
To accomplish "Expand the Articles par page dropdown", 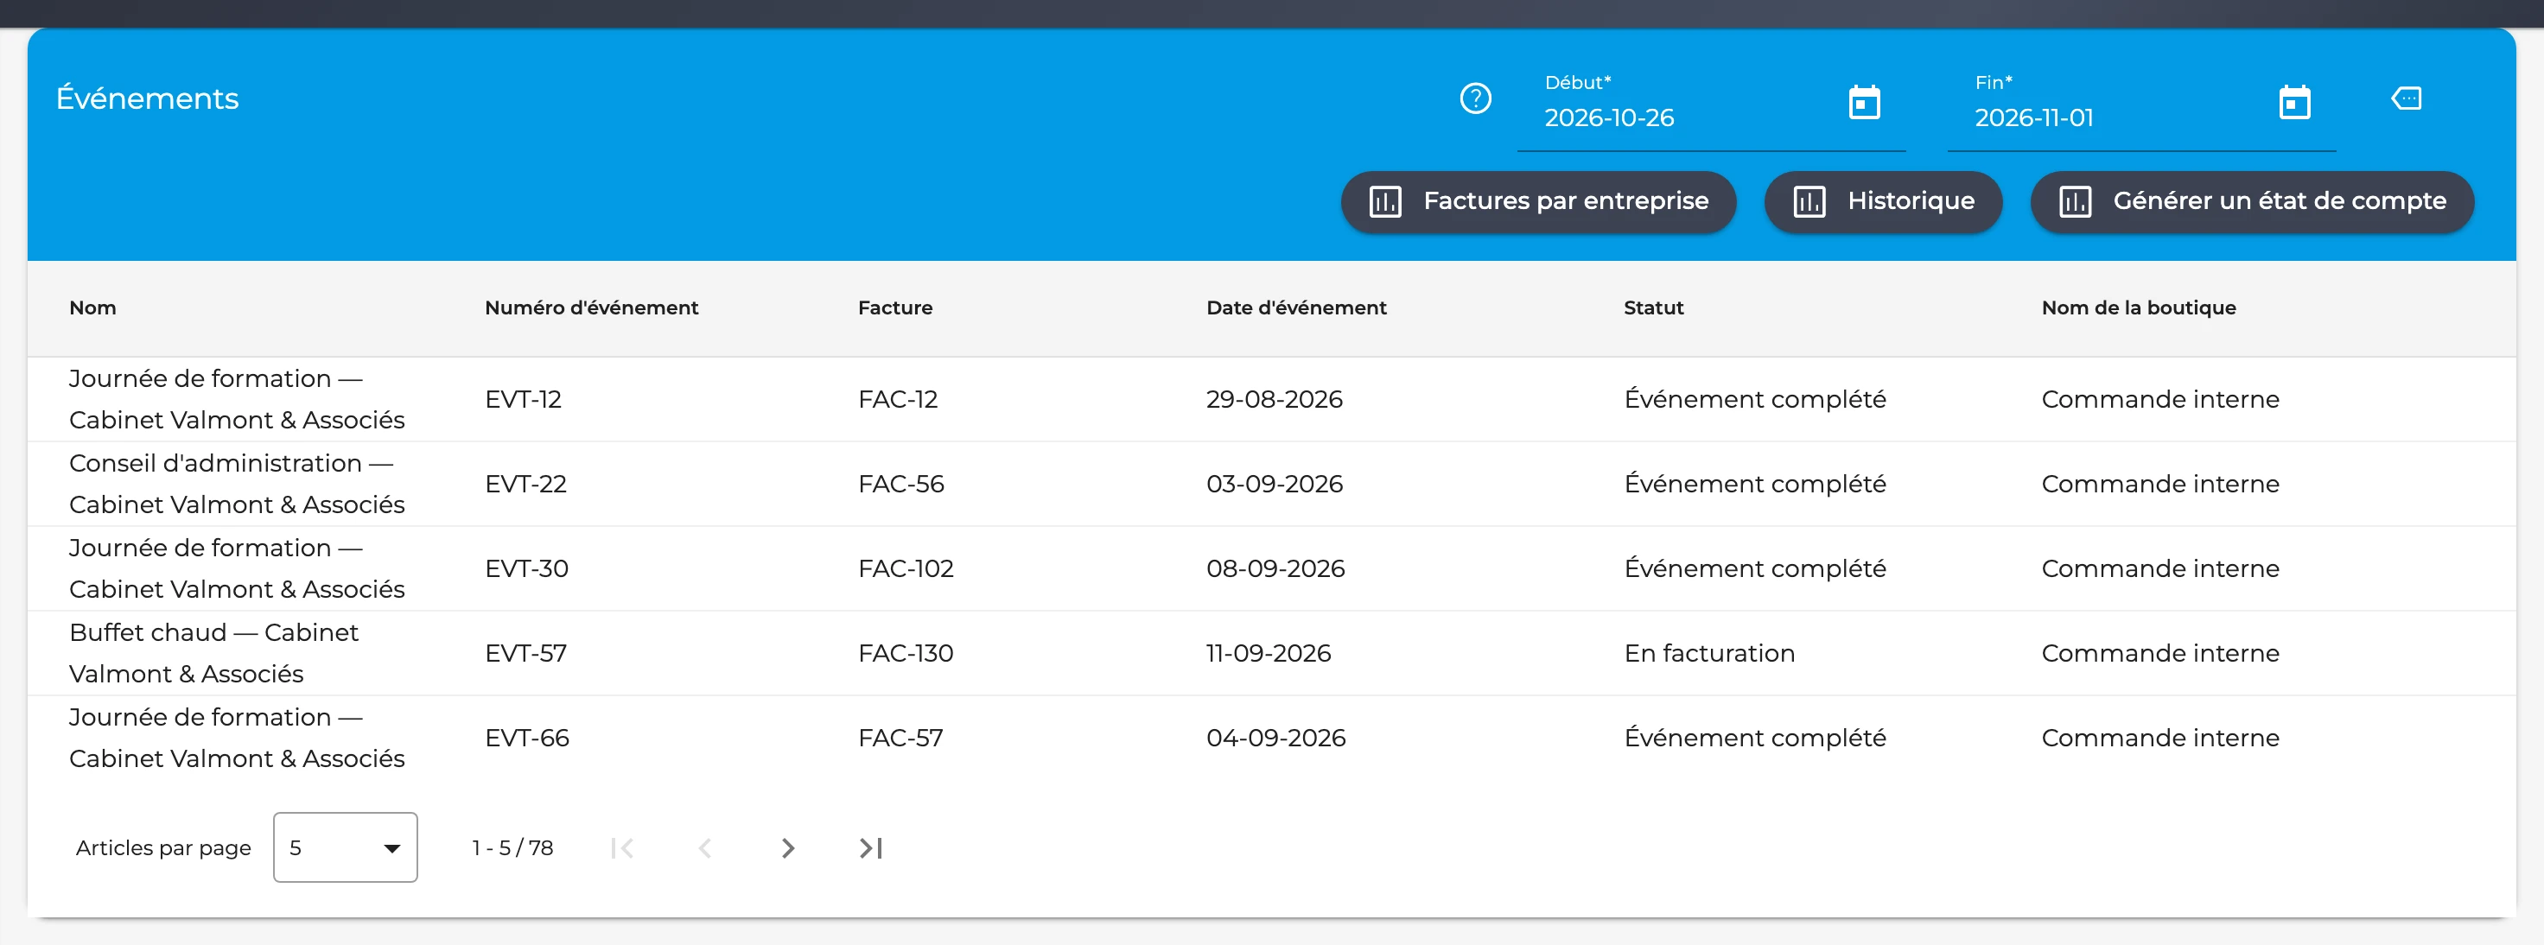I will click(x=345, y=847).
